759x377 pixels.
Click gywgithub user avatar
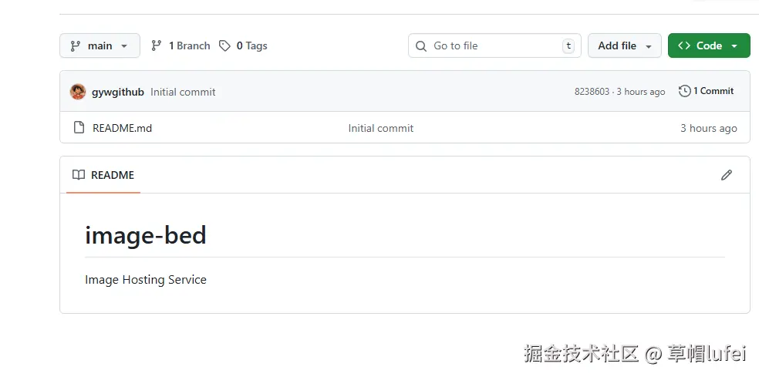click(78, 92)
